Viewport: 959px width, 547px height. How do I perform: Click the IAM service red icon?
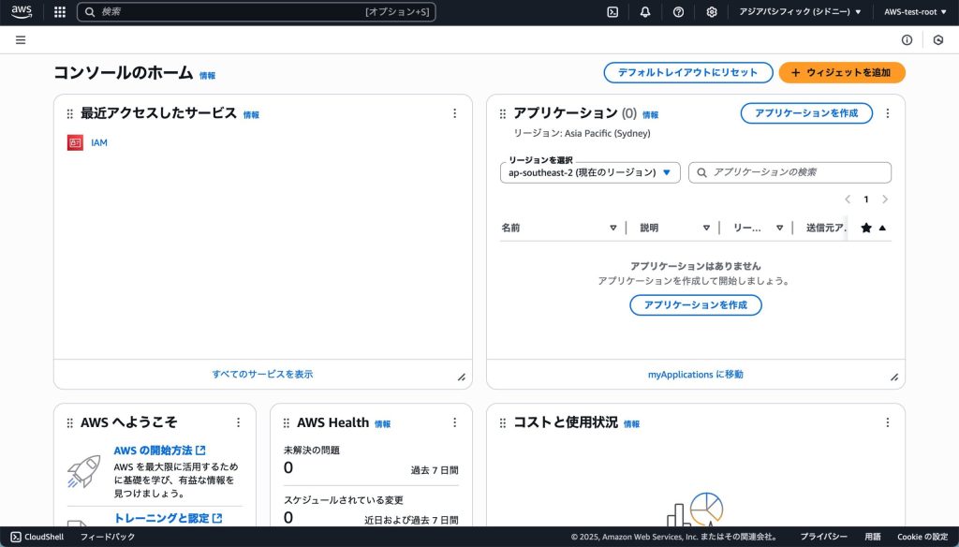[x=75, y=142]
